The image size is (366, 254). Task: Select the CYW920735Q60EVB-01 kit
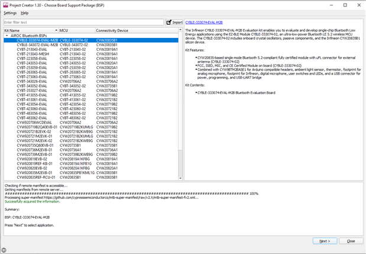pos(35,145)
